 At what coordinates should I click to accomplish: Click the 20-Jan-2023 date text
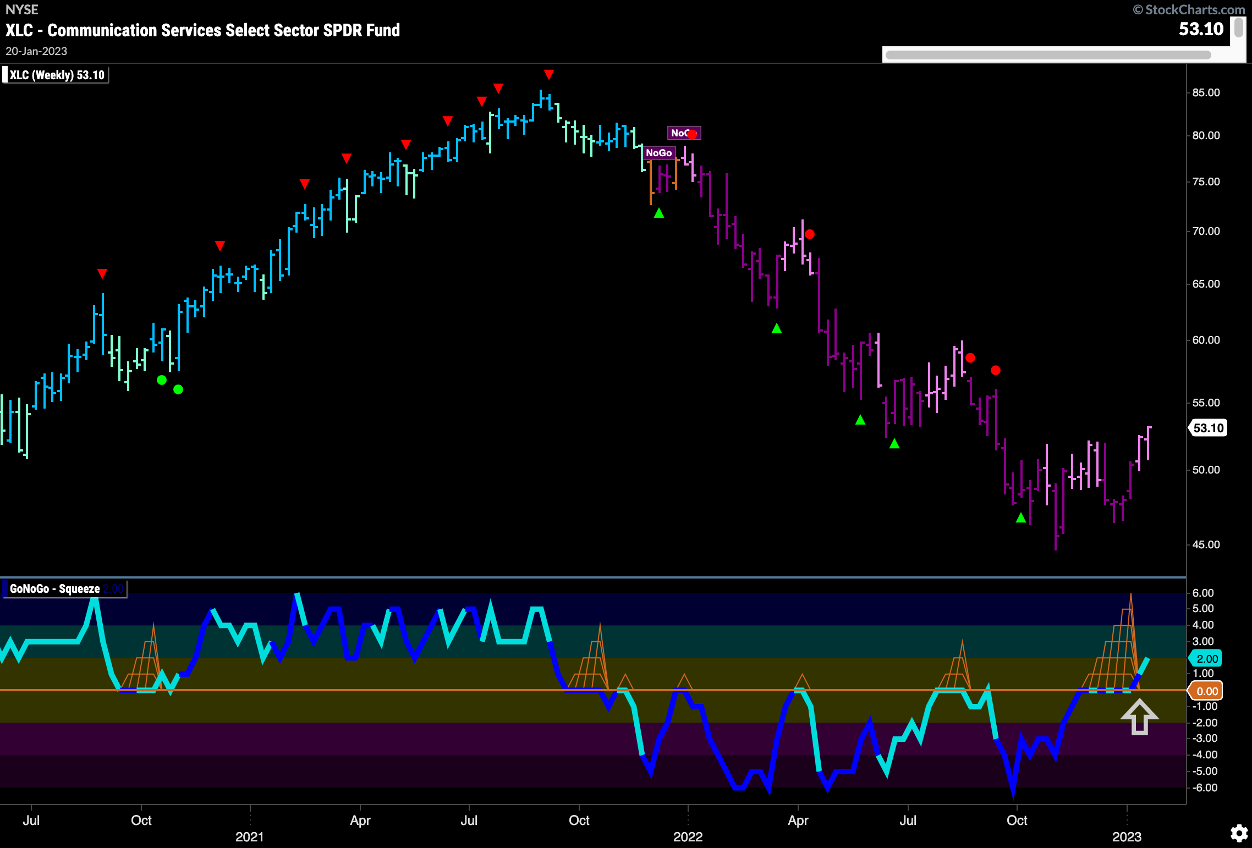click(x=36, y=51)
